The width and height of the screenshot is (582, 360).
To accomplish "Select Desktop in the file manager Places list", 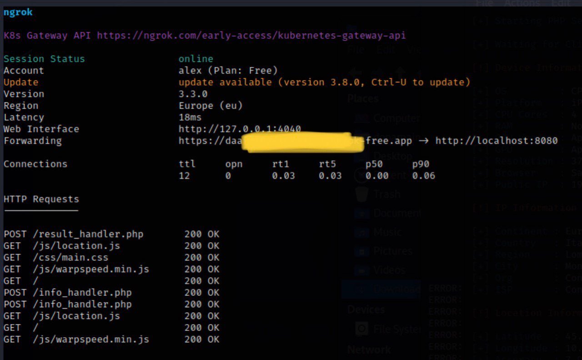I will point(393,156).
